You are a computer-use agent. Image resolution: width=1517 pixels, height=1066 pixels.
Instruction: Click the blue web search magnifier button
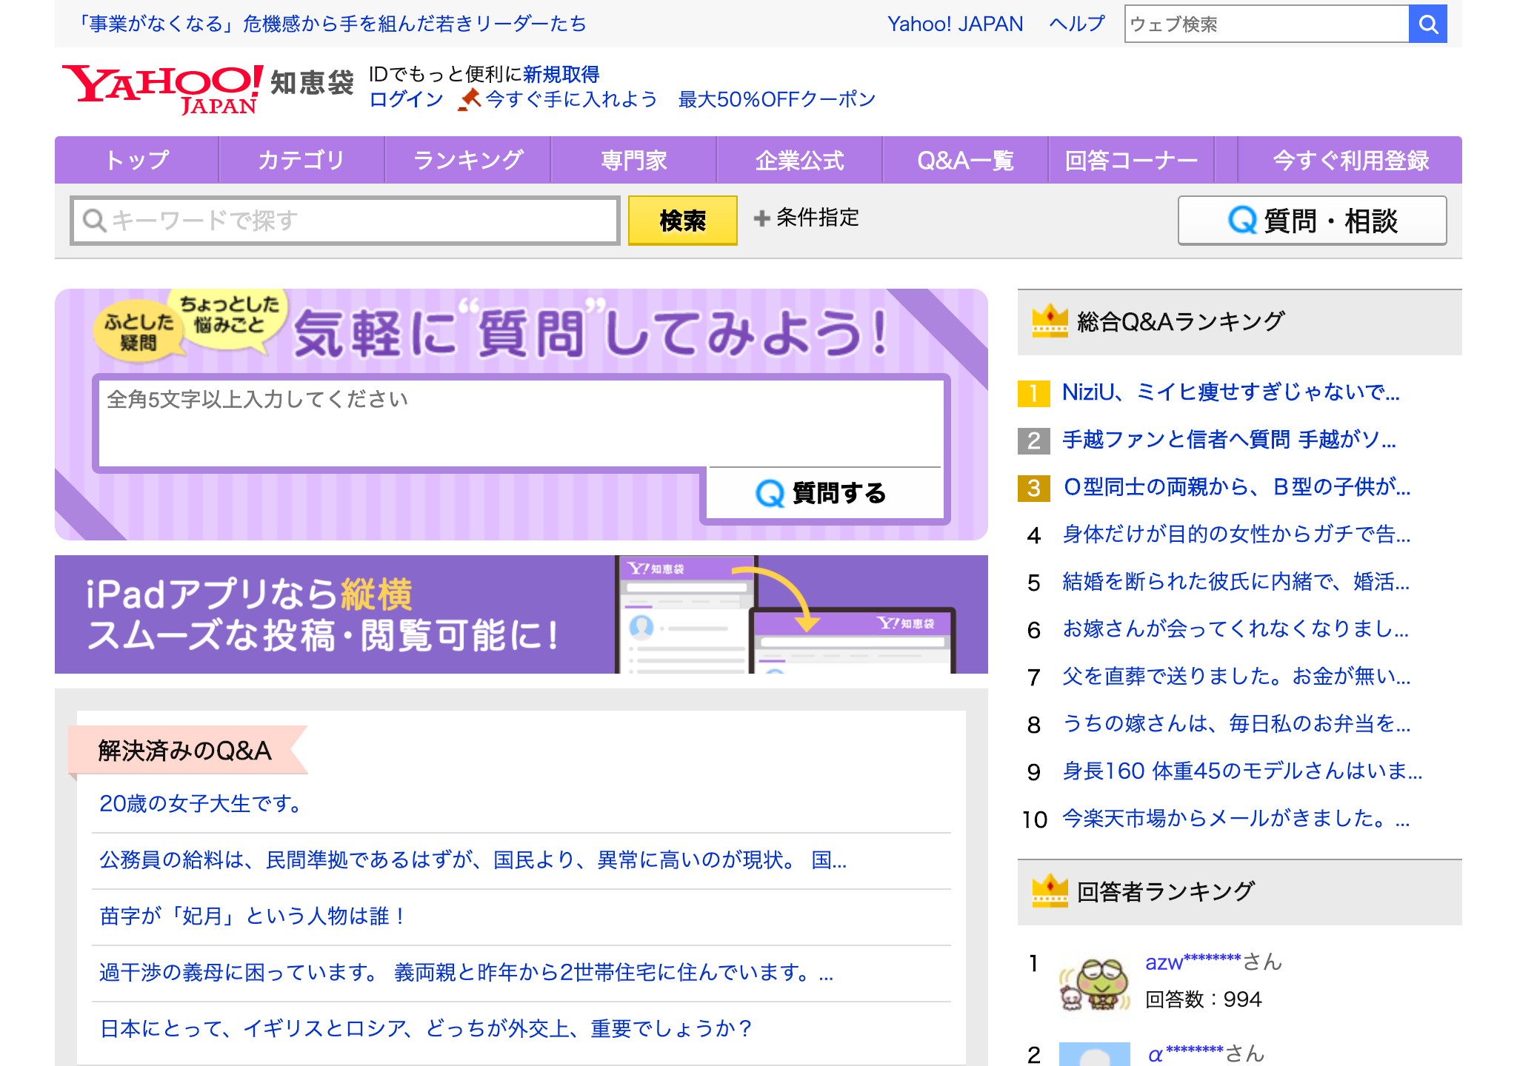coord(1427,24)
